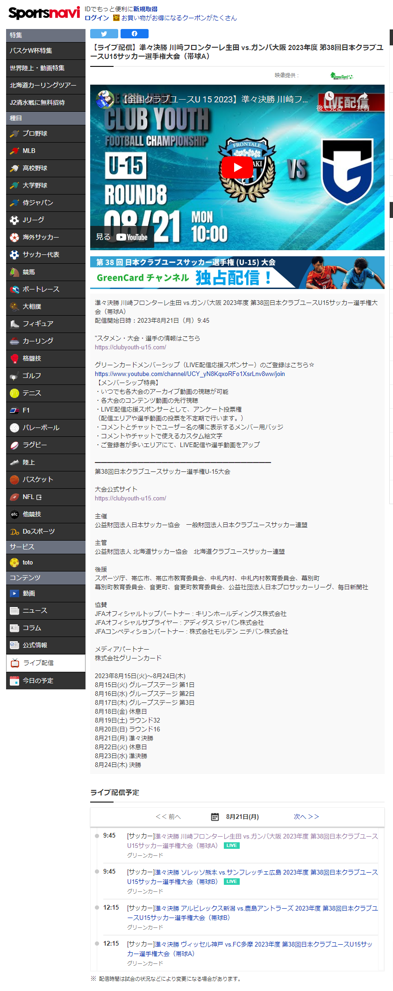Open video on YouTube logo
Image resolution: width=393 pixels, height=991 pixels.
[132, 237]
